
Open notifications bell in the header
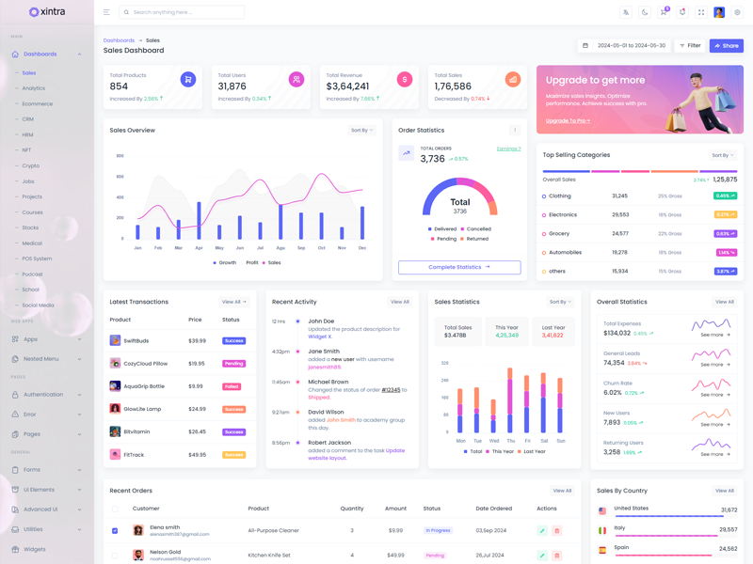pyautogui.click(x=682, y=12)
